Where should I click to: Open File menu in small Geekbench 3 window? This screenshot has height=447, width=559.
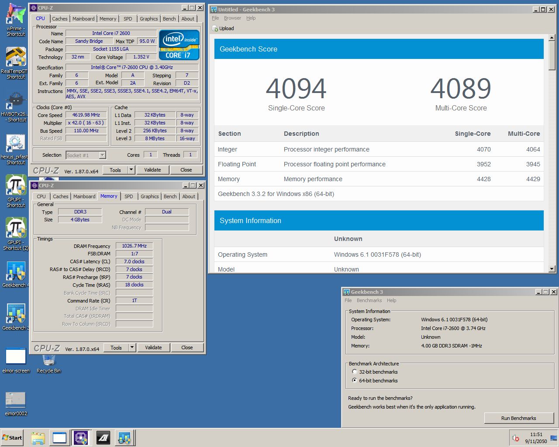pos(348,300)
